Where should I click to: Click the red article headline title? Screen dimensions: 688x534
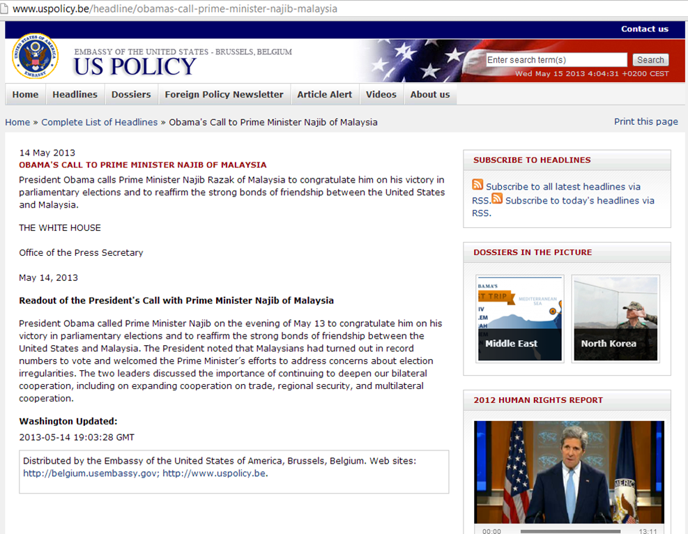[143, 165]
